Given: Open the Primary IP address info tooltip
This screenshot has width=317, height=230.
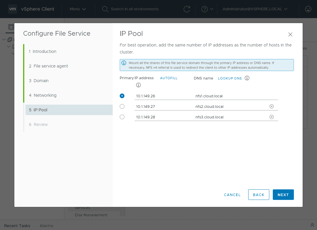Looking at the screenshot, I should (x=138, y=85).
